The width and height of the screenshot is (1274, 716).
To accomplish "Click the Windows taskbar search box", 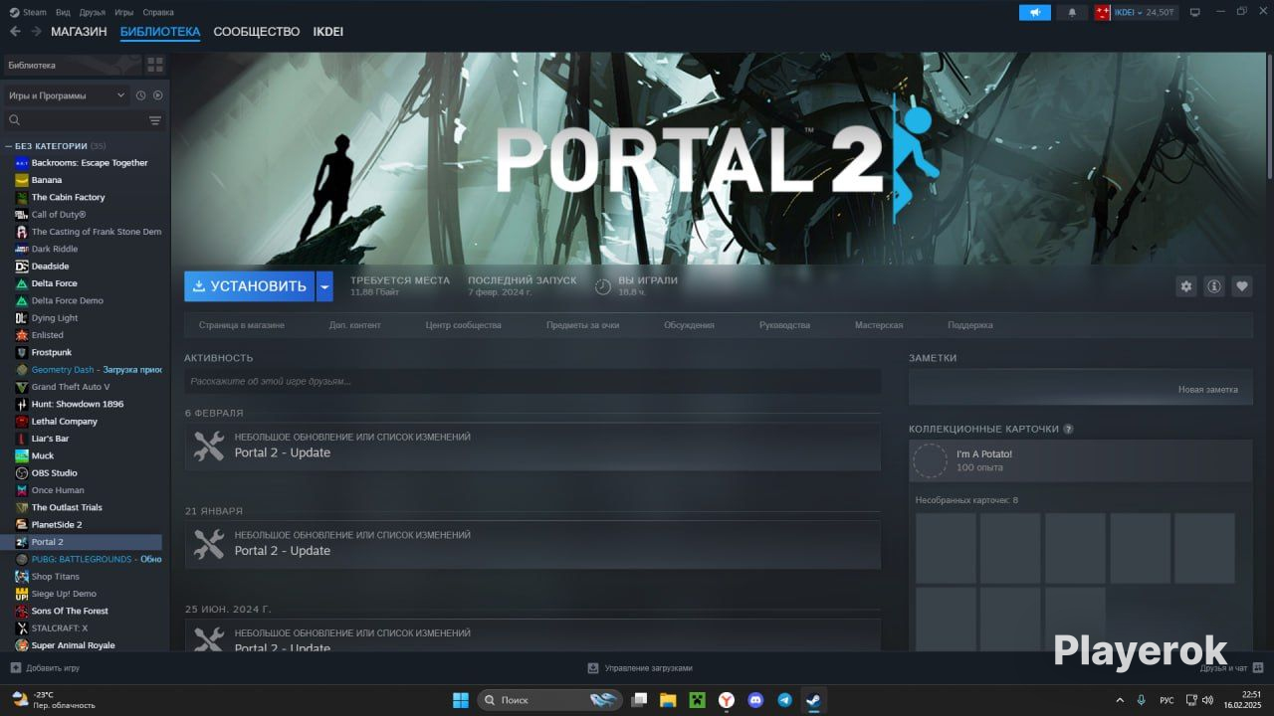I will coord(549,700).
